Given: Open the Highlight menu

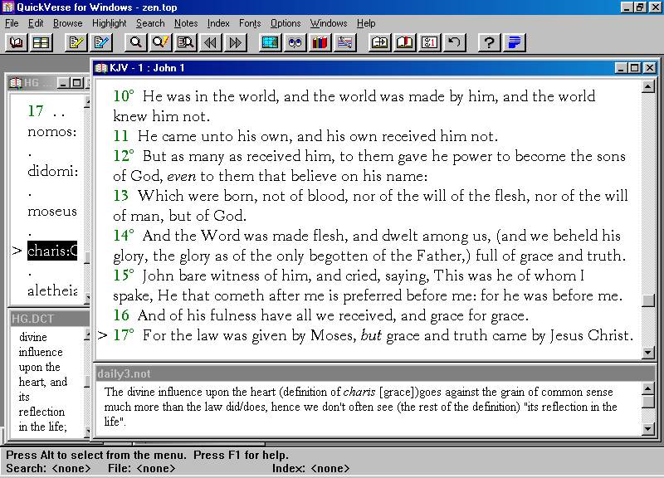Looking at the screenshot, I should 110,23.
